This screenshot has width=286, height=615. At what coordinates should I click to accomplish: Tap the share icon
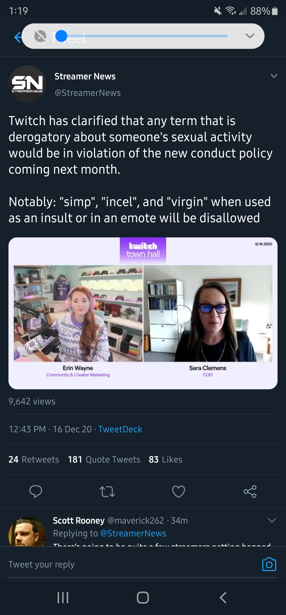pyautogui.click(x=250, y=491)
